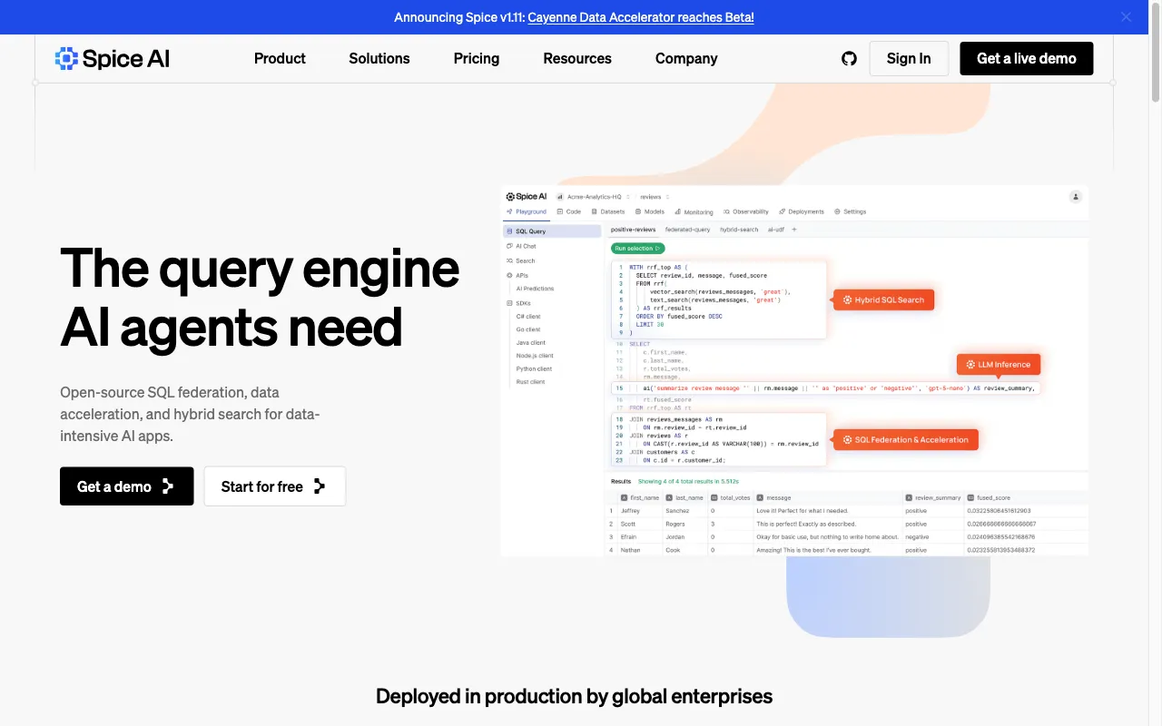Open the Product menu

click(280, 58)
